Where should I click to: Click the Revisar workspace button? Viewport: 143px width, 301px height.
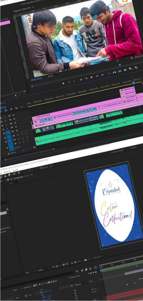click(x=133, y=148)
